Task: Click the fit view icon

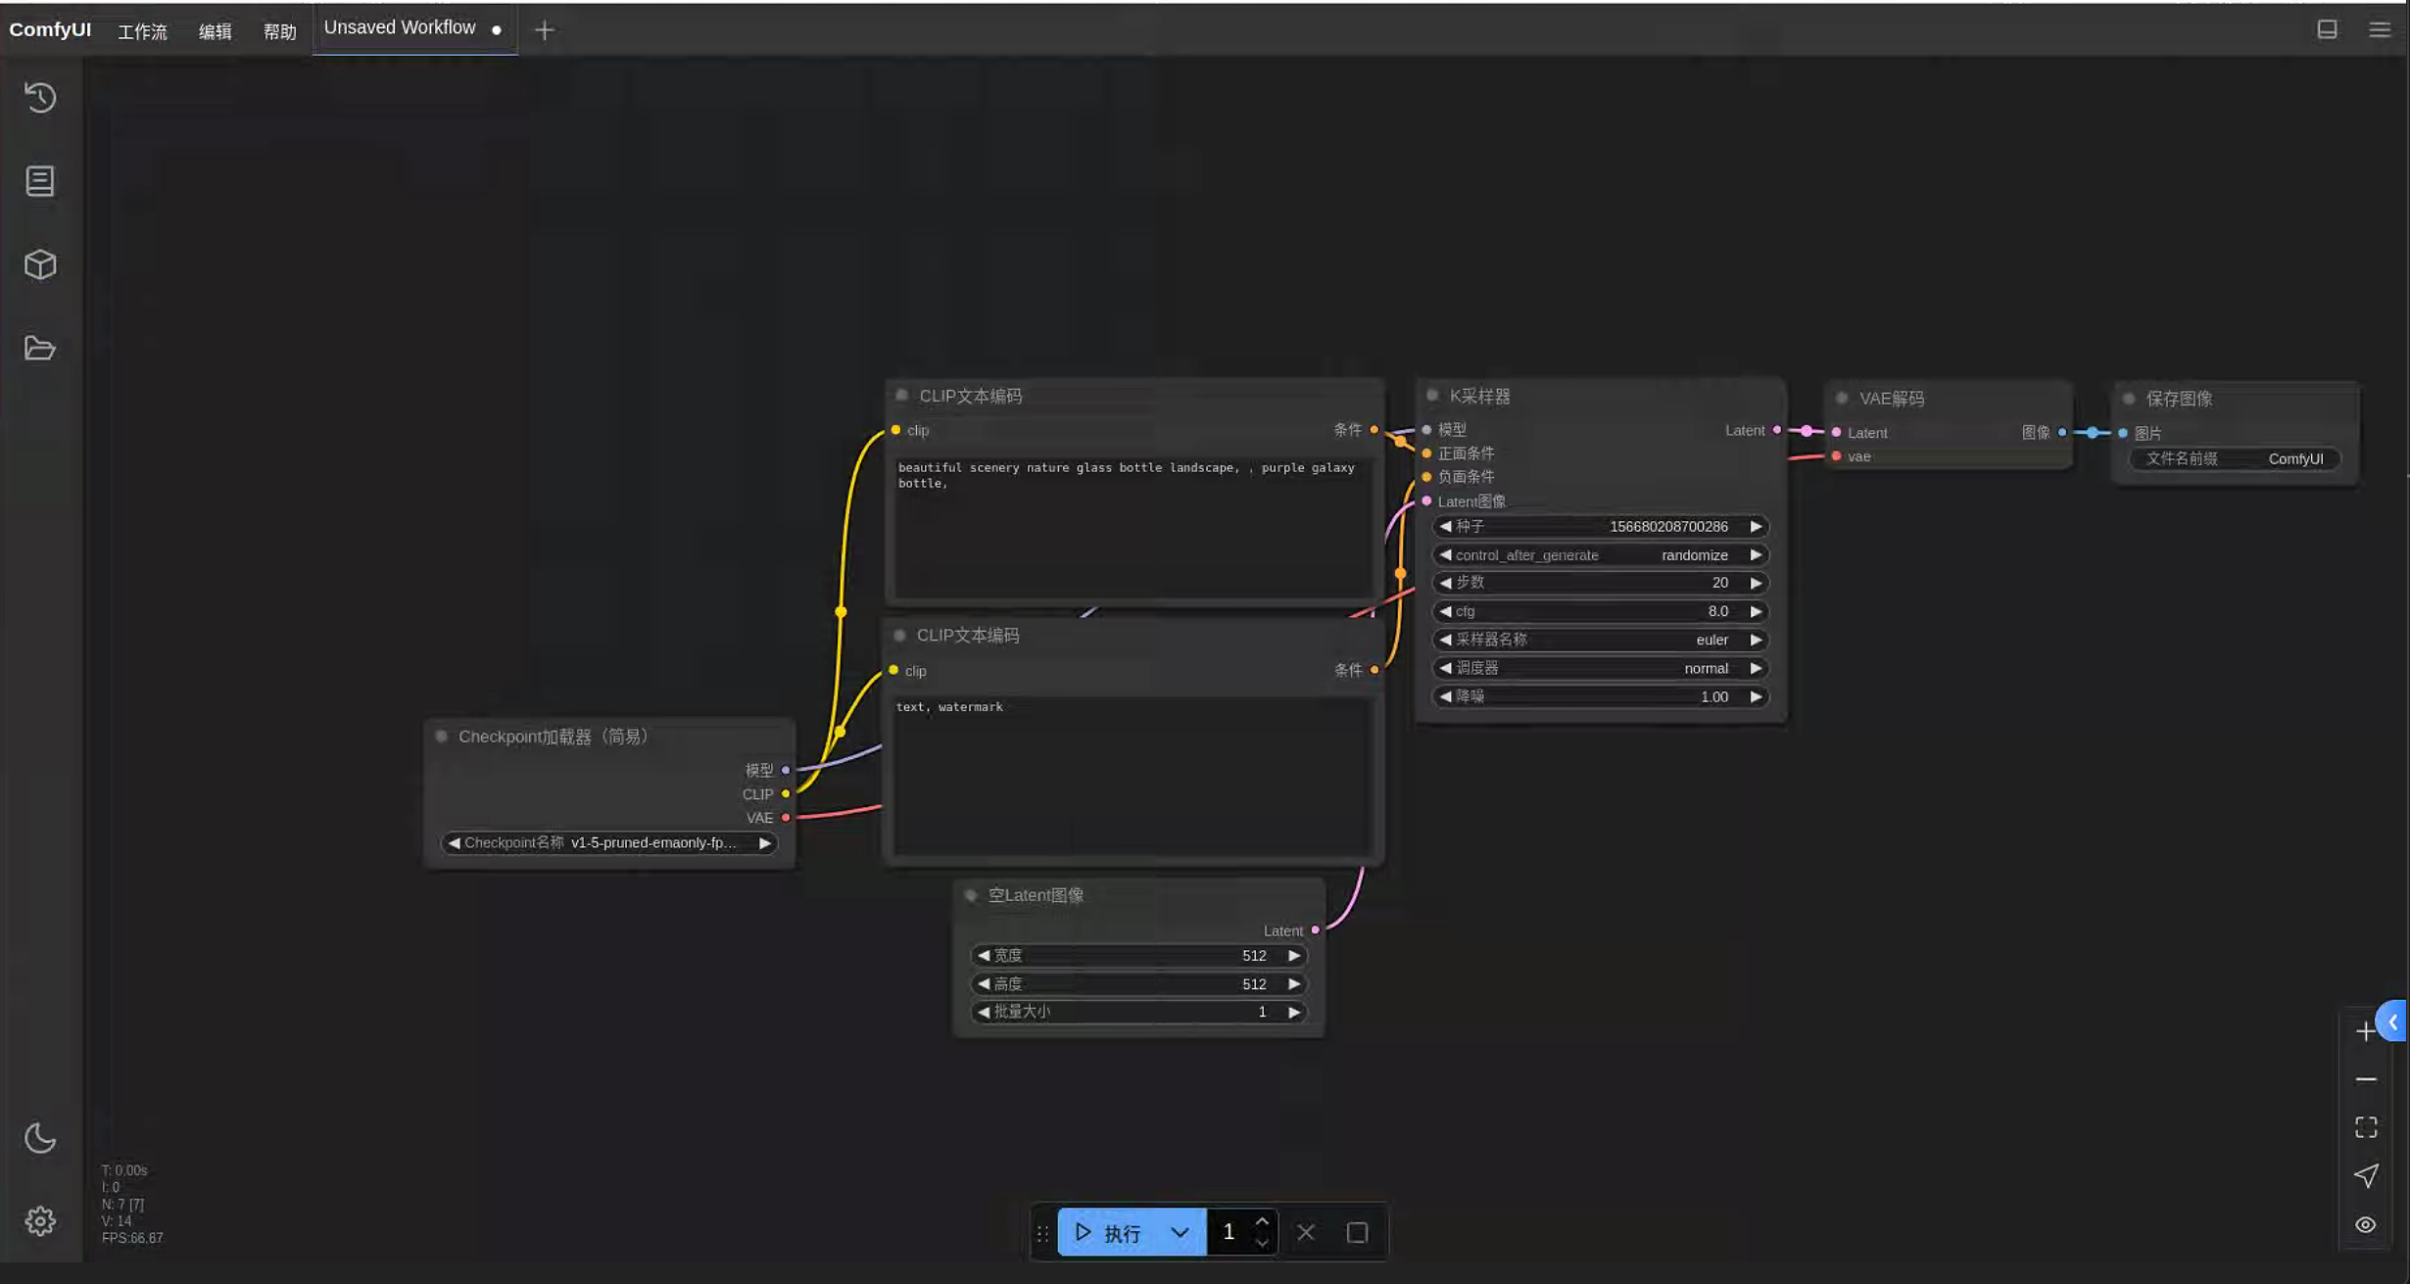Action: (x=2366, y=1127)
